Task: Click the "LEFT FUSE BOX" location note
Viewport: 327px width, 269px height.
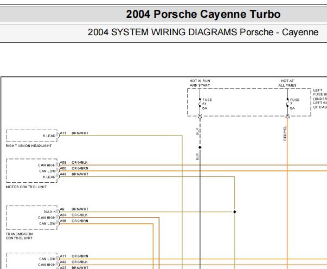Action: 320,99
